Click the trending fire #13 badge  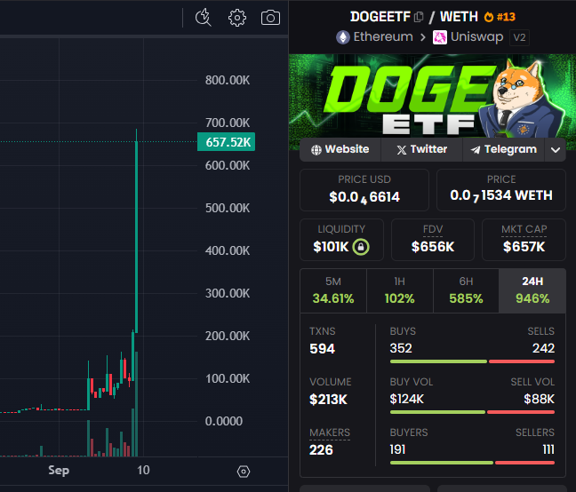click(x=500, y=17)
